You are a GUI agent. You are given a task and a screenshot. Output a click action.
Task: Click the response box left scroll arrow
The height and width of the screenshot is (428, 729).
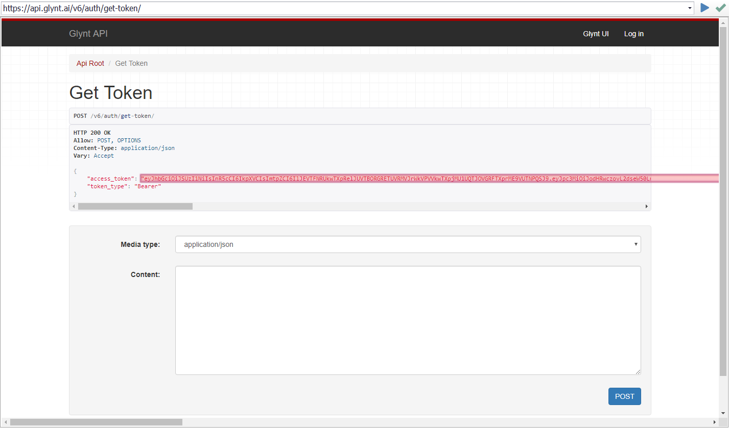(x=74, y=207)
